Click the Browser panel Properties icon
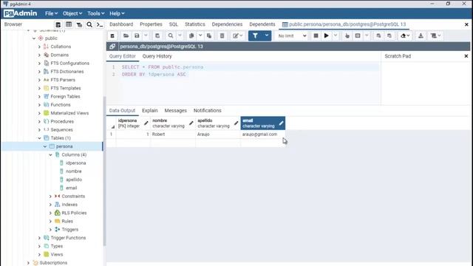 pyautogui.click(x=58, y=24)
